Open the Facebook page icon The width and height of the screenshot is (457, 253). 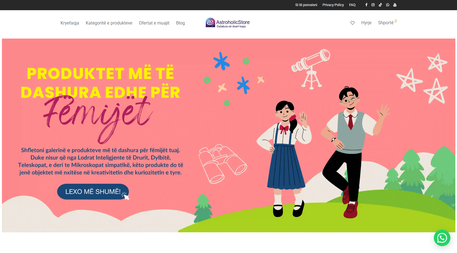(x=366, y=5)
